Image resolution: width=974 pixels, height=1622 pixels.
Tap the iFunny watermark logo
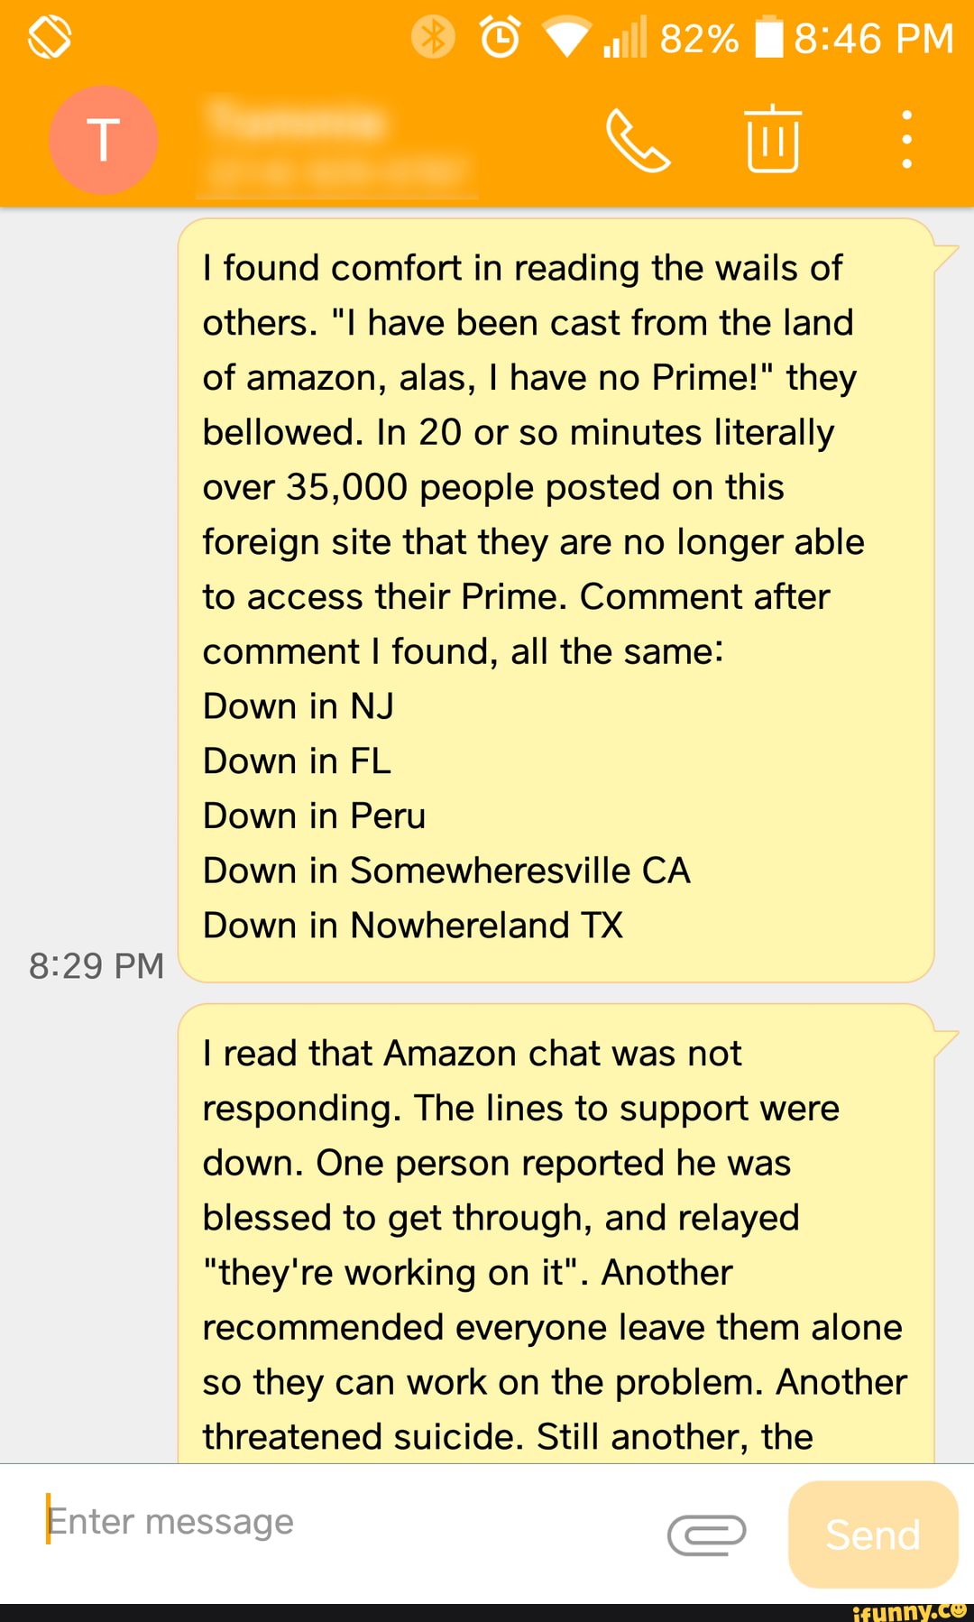(909, 1611)
